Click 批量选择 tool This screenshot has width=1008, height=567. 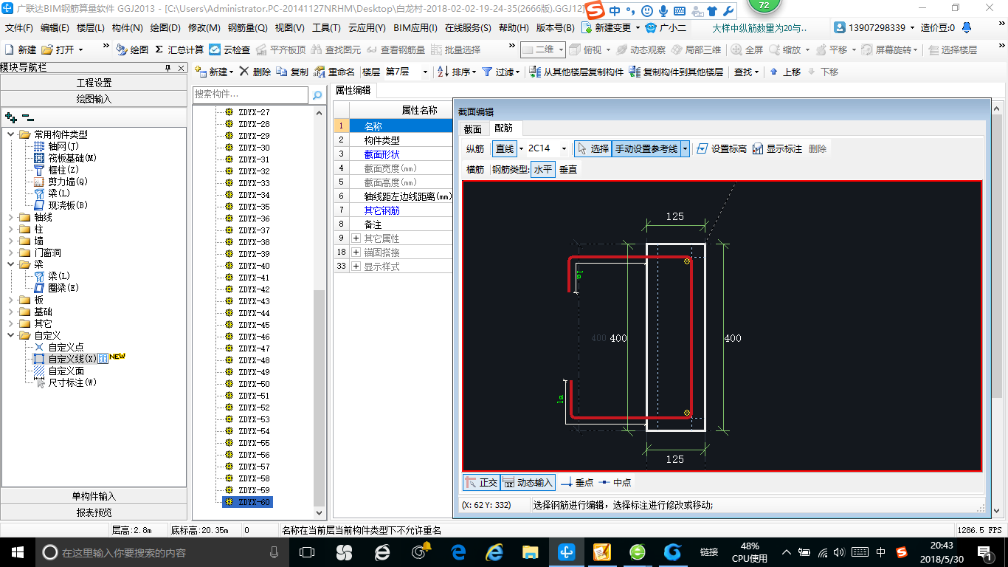455,49
